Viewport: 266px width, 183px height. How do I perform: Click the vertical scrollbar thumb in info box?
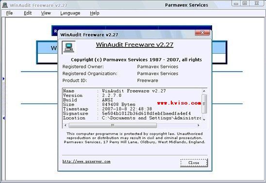[204, 104]
